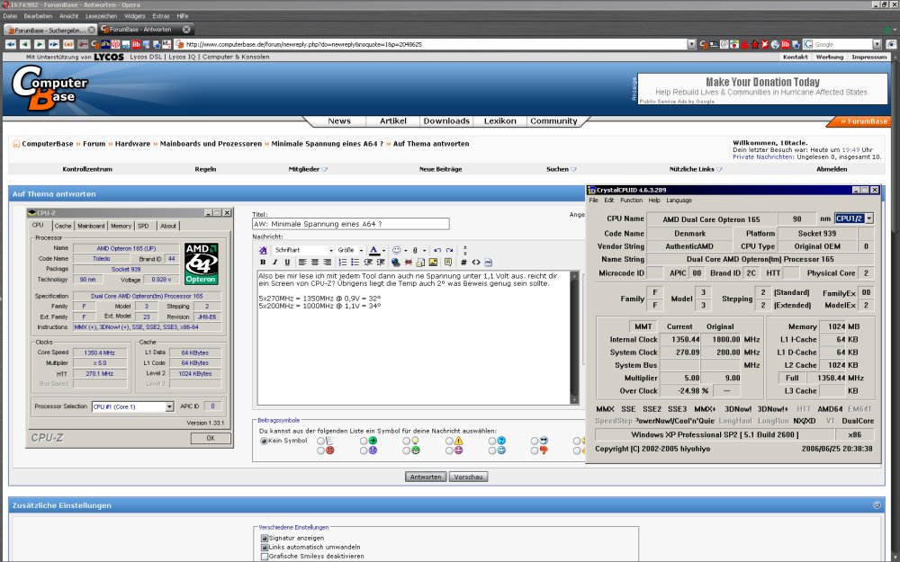Viewport: 900px width, 562px height.
Task: Toggle 'Signatur anzeigen' checkbox
Action: 264,539
